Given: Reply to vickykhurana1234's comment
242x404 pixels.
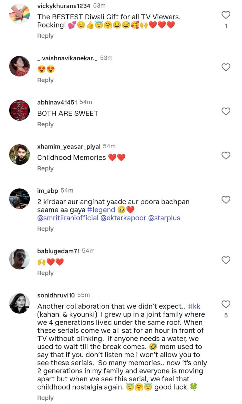Looking at the screenshot, I should pyautogui.click(x=45, y=36).
